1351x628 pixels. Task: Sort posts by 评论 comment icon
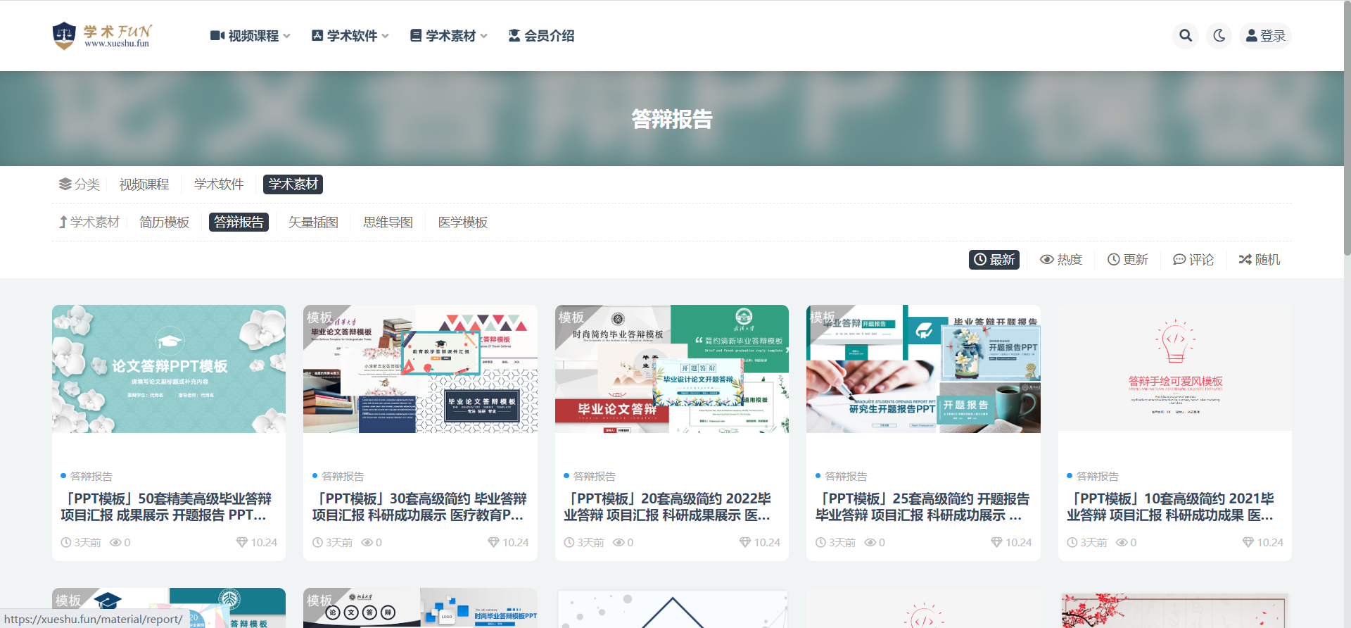1193,260
